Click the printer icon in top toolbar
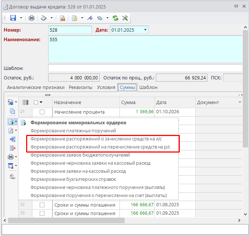The width and height of the screenshot is (250, 236). tap(32, 18)
